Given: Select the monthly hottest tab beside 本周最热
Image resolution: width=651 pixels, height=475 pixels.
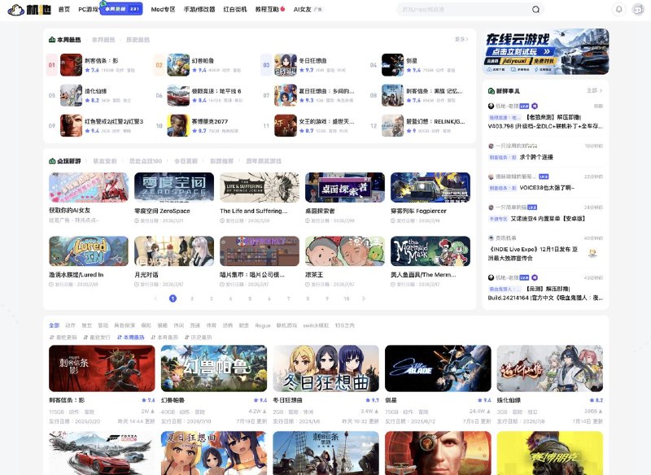Looking at the screenshot, I should pos(103,40).
